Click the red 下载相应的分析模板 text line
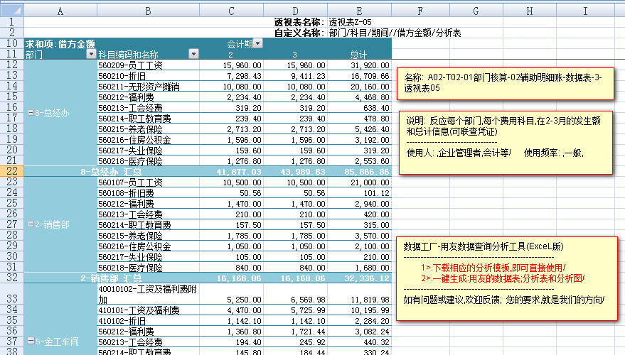 (x=493, y=267)
